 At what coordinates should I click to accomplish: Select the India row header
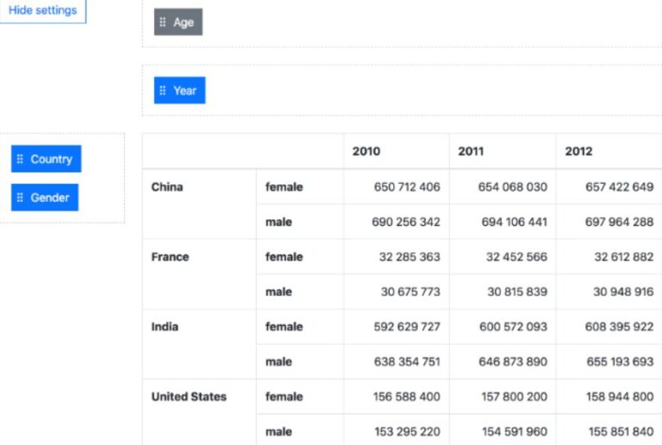coord(165,326)
